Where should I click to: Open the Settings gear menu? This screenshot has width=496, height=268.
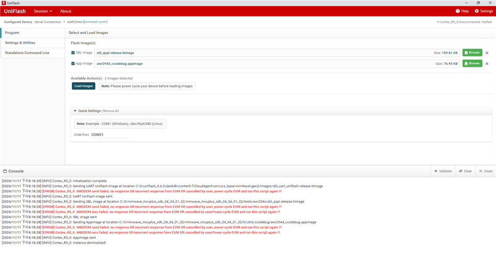click(484, 11)
